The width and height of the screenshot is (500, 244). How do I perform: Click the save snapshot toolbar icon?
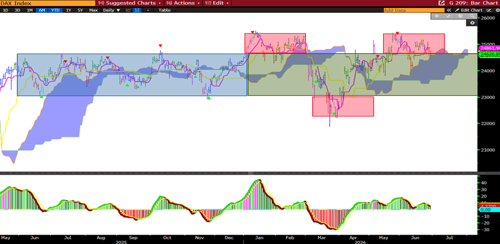coord(460,16)
